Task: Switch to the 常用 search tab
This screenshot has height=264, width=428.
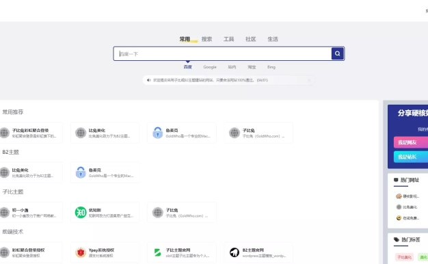Action: [185, 39]
